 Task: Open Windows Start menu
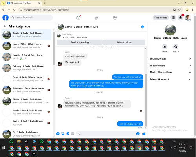tap(4, 148)
